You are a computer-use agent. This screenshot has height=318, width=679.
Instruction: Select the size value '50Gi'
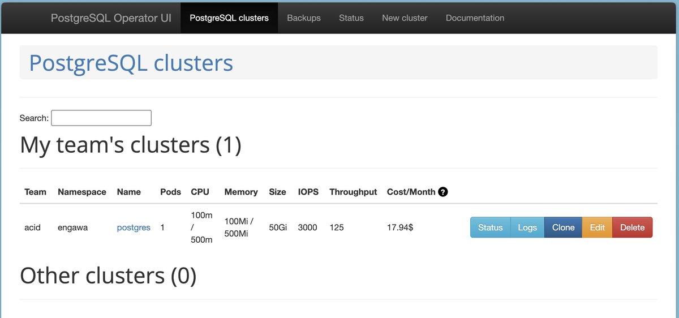coord(278,227)
